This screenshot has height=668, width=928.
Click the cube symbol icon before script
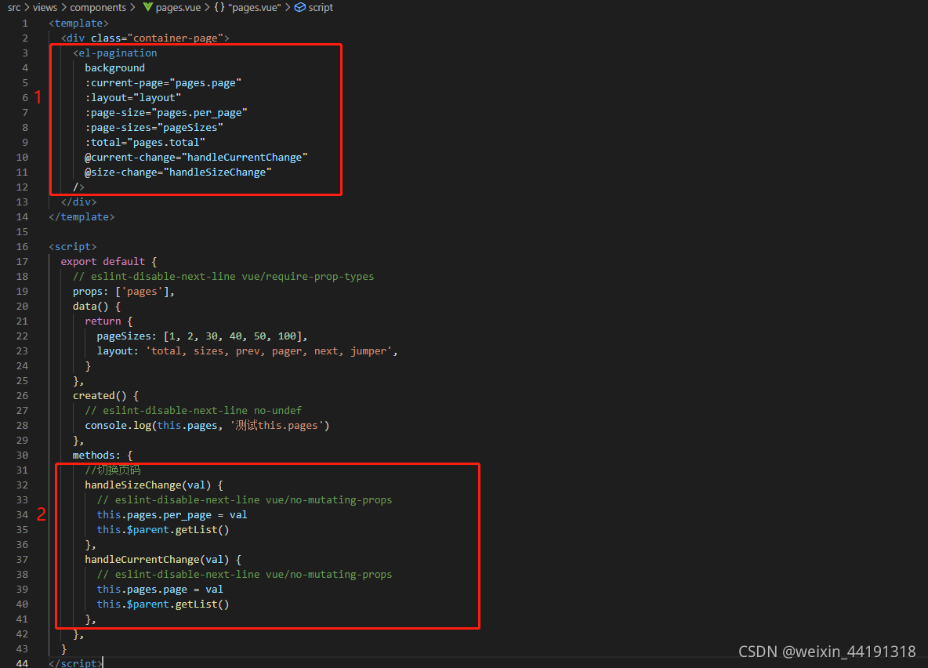point(300,7)
